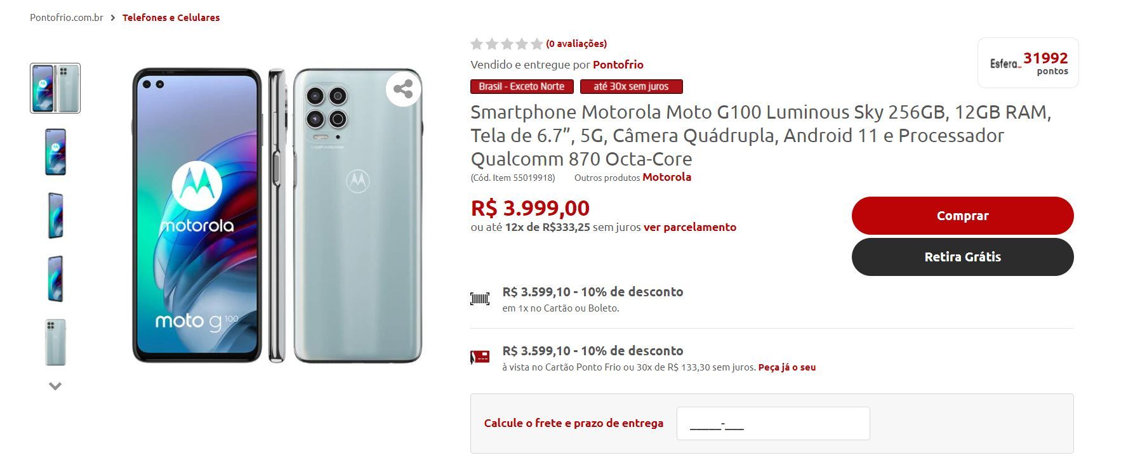This screenshot has height=472, width=1140.
Task: Click the Retira Grátis button
Action: pyautogui.click(x=962, y=257)
